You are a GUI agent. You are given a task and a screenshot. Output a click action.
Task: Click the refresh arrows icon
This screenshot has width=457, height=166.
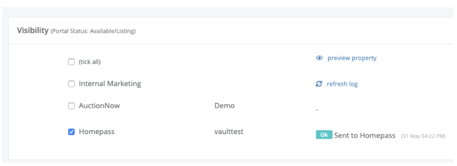click(x=319, y=84)
